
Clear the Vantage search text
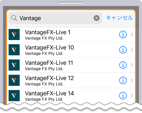click(97, 18)
